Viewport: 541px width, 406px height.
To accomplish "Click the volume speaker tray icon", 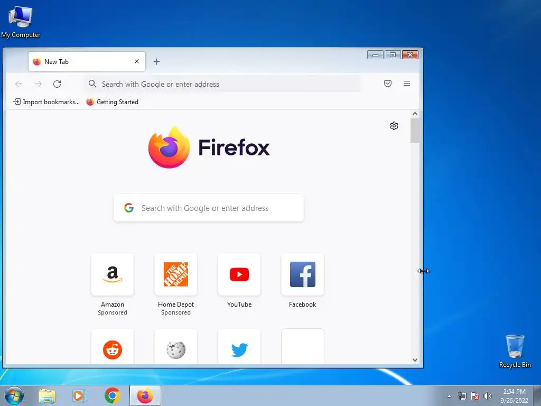I will (488, 396).
